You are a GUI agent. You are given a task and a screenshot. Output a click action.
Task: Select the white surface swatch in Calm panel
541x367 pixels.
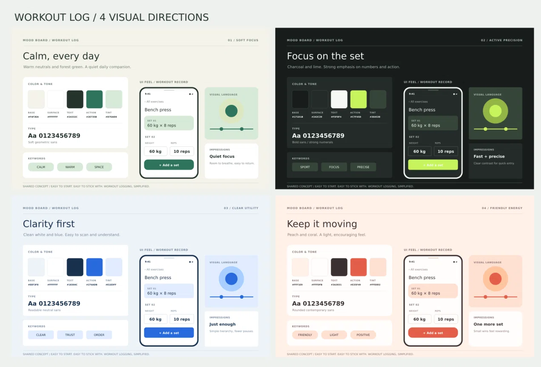click(56, 99)
